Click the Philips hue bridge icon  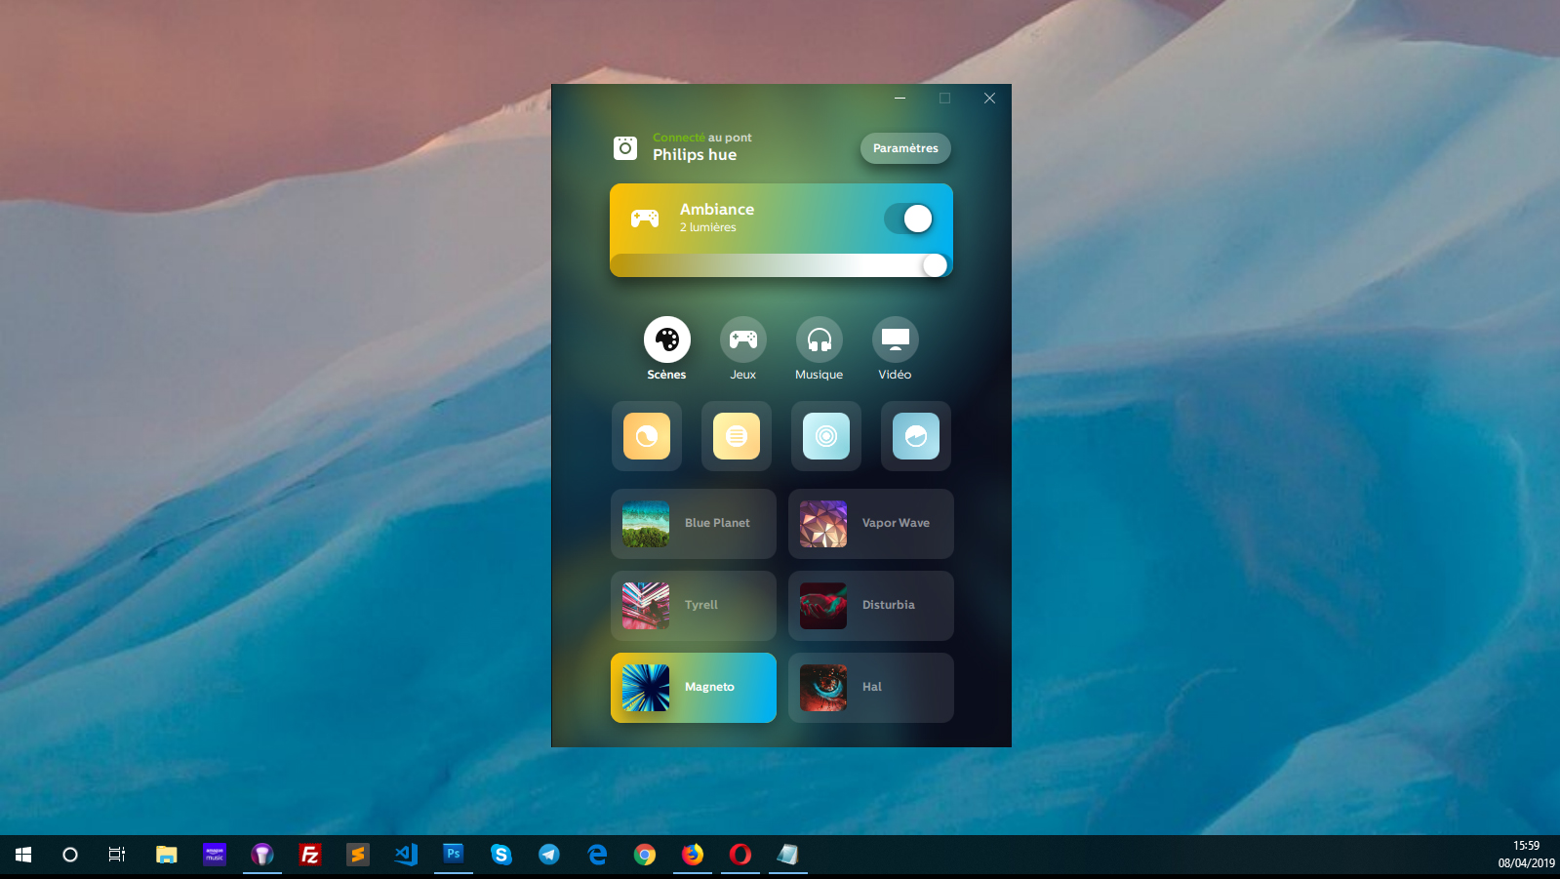coord(625,148)
